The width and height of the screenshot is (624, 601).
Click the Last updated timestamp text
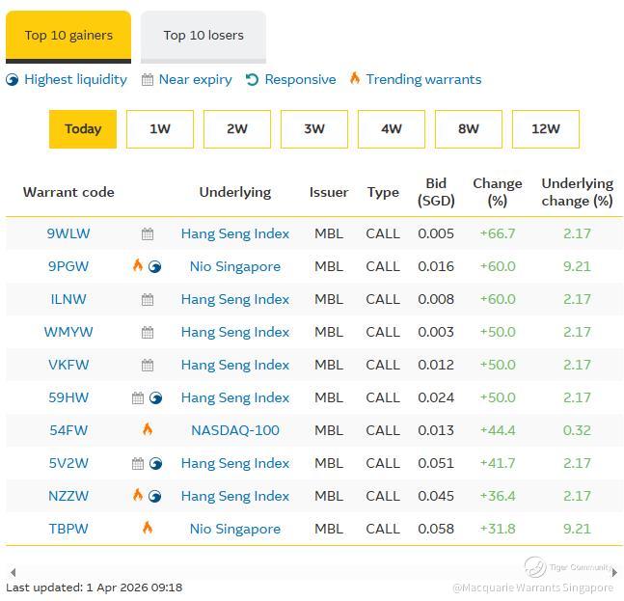coord(95,587)
